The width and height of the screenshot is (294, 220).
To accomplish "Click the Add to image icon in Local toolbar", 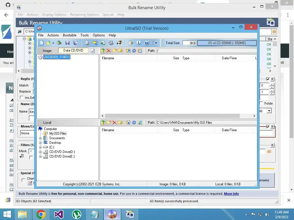I will click(128, 123).
